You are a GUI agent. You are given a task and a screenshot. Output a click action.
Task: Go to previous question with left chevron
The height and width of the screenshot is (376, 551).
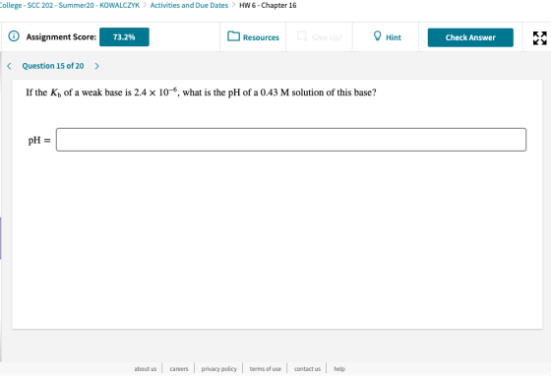tap(9, 66)
